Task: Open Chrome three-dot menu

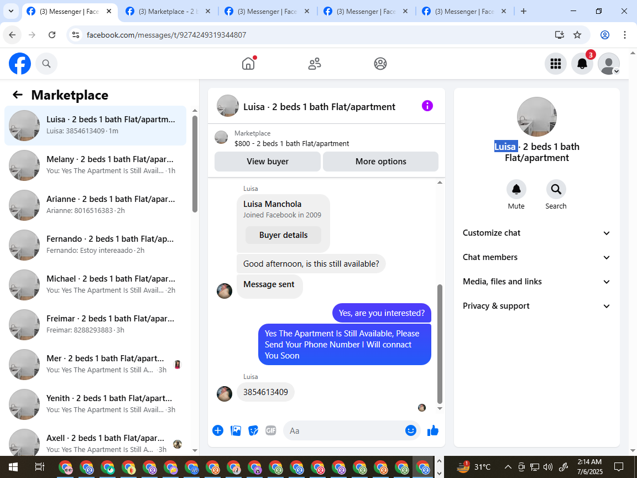Action: pos(625,35)
